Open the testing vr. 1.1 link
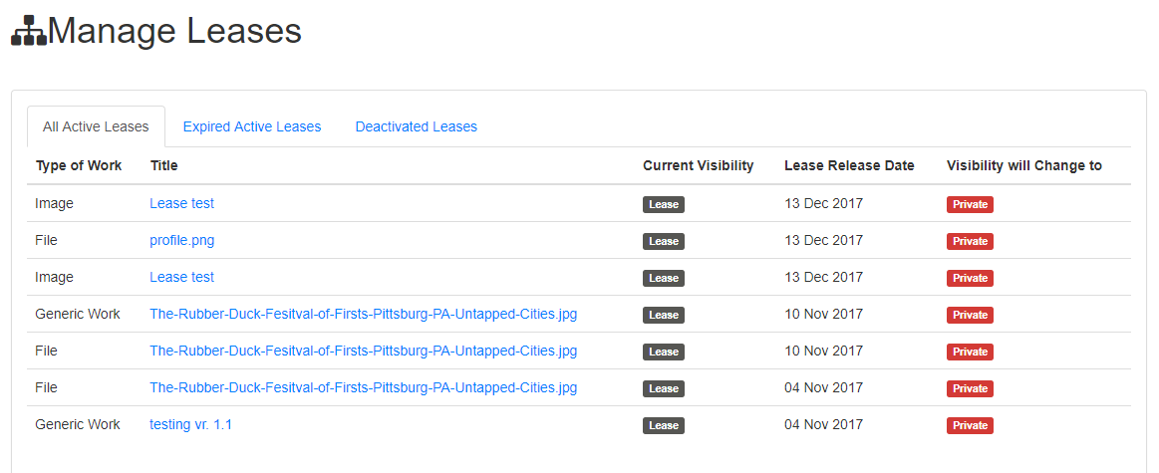This screenshot has width=1159, height=473. point(190,425)
